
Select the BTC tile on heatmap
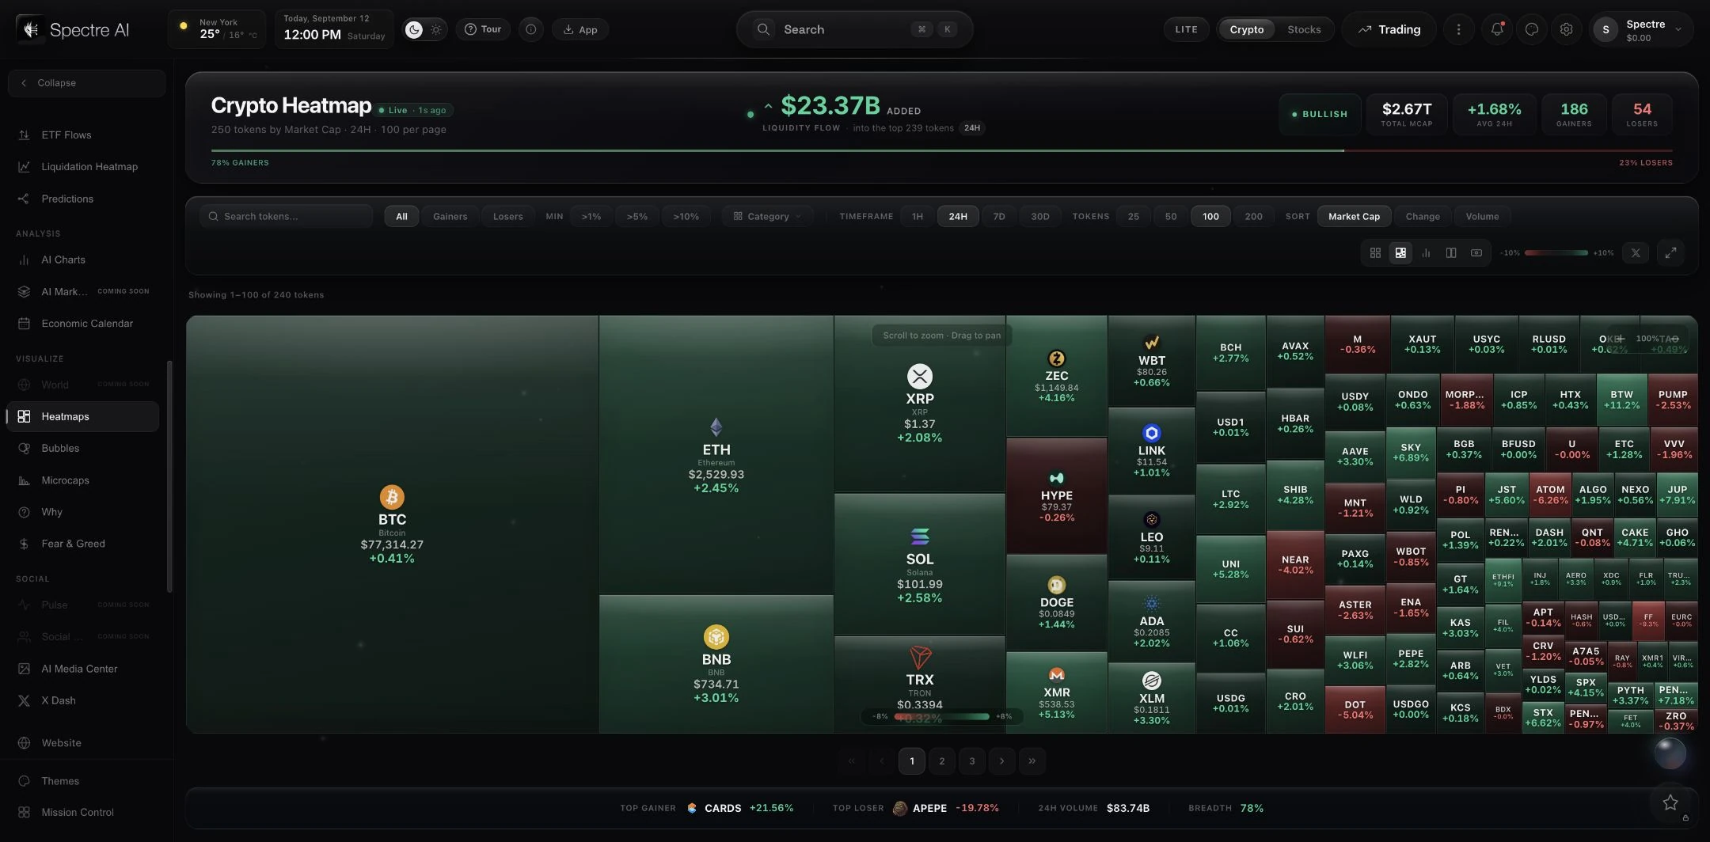[392, 525]
